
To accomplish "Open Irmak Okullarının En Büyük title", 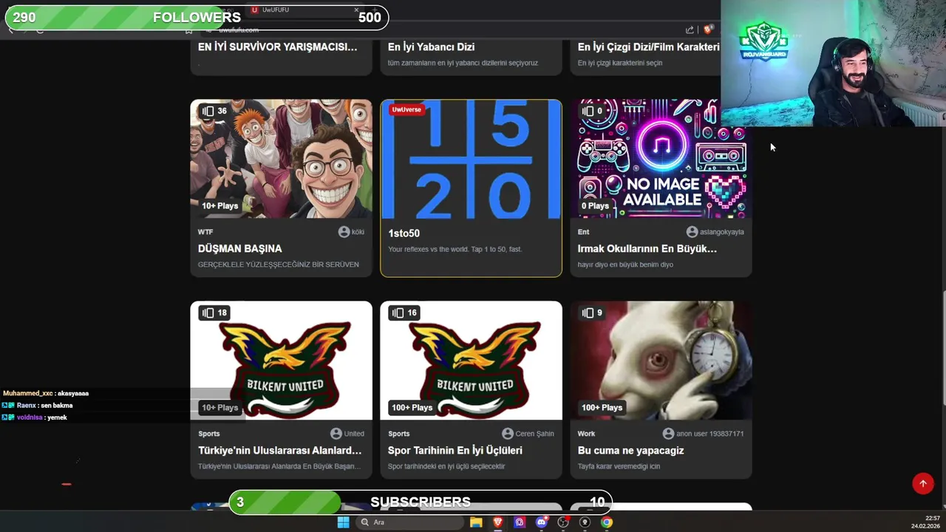I will 647,249.
